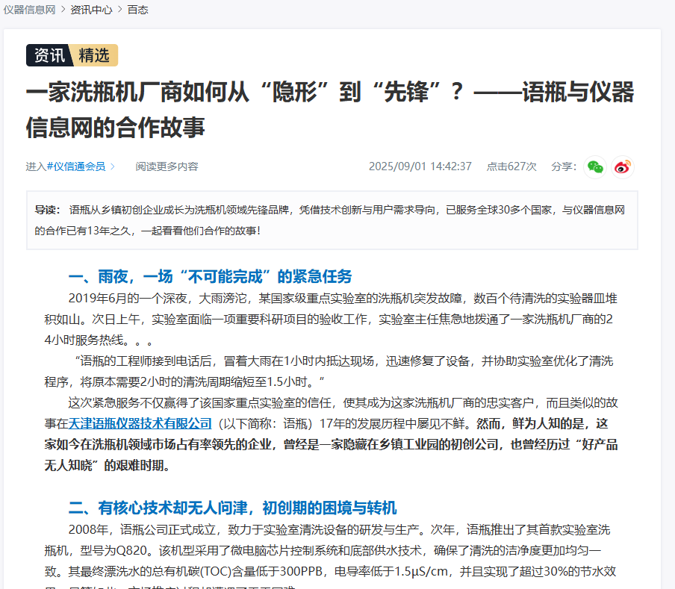This screenshot has height=589, width=675.
Task: Click the golden 精选 badge
Action: (x=94, y=55)
